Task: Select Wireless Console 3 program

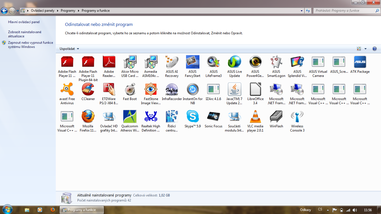Action: [297, 121]
